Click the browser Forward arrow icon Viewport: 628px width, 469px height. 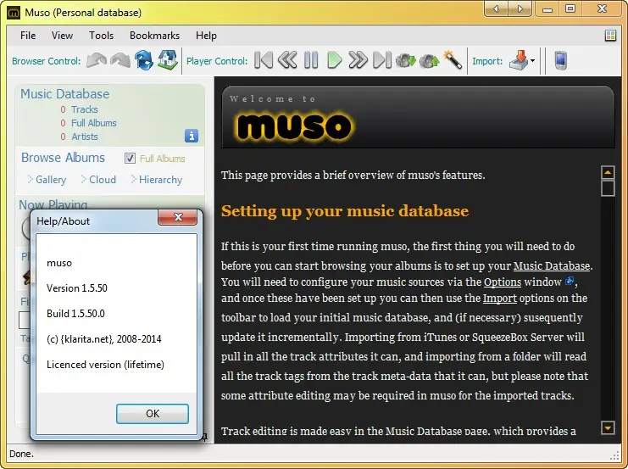pos(120,61)
